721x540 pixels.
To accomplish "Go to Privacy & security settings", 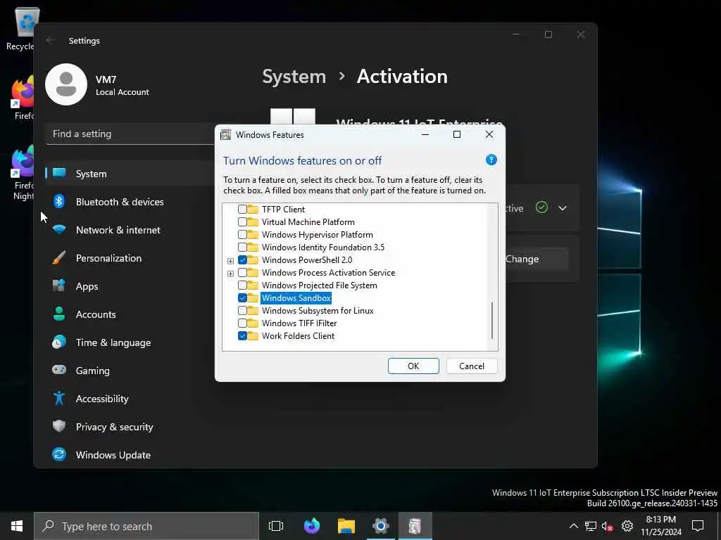I will coord(129,427).
